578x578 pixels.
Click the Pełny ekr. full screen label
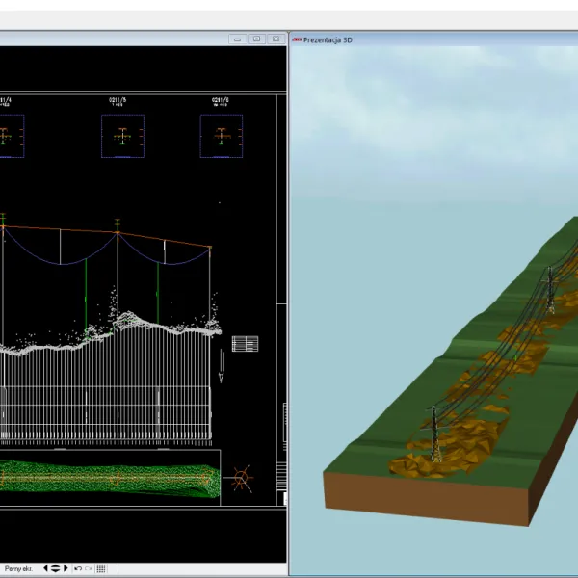pos(19,568)
